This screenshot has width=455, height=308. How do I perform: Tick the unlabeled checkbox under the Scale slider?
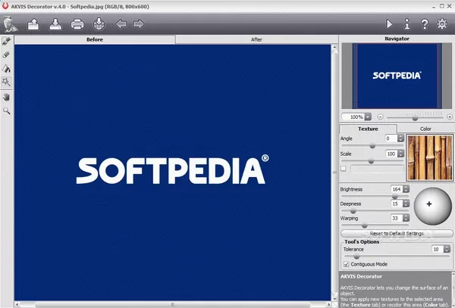click(x=344, y=168)
